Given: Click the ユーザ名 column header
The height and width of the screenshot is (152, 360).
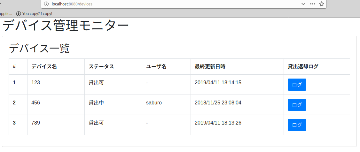Looking at the screenshot, I should (156, 67).
